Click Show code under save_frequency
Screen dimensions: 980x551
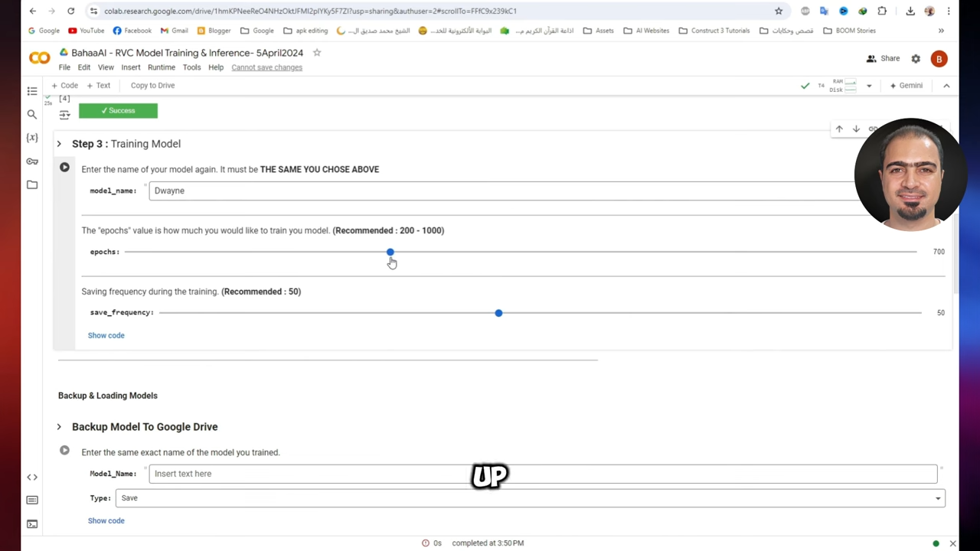tap(106, 335)
